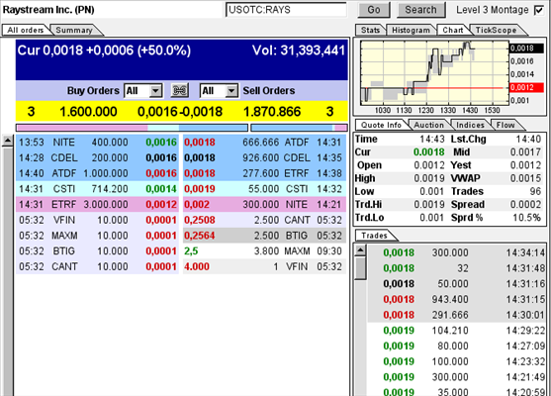This screenshot has width=551, height=396.
Task: Toggle the Level 3 Montage checkbox
Action: tap(538, 10)
